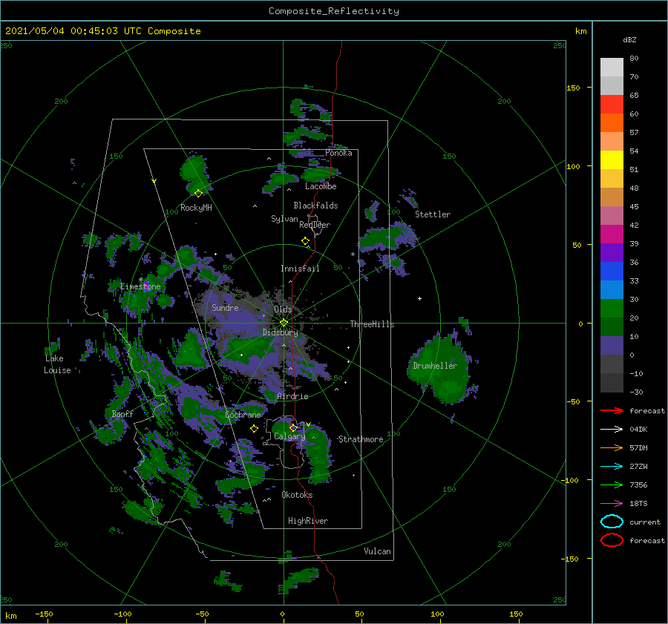Select the white 04DK arrow symbol
The image size is (668, 624).
pos(612,429)
